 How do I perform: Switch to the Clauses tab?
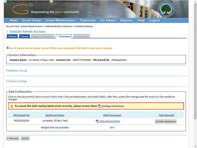25,36
